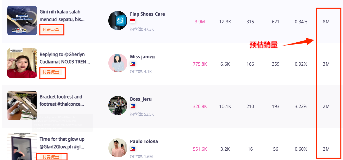Viewport: 343px width, 160px height.
Task: Open the Time for that glow up thumbnail
Action: (x=22, y=147)
